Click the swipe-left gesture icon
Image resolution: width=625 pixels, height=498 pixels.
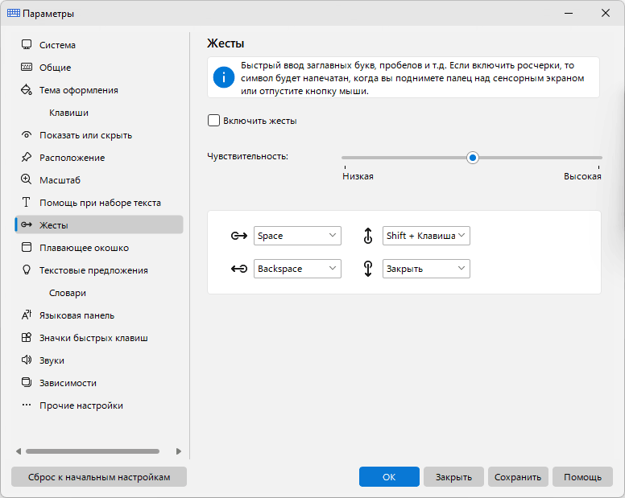pyautogui.click(x=239, y=269)
